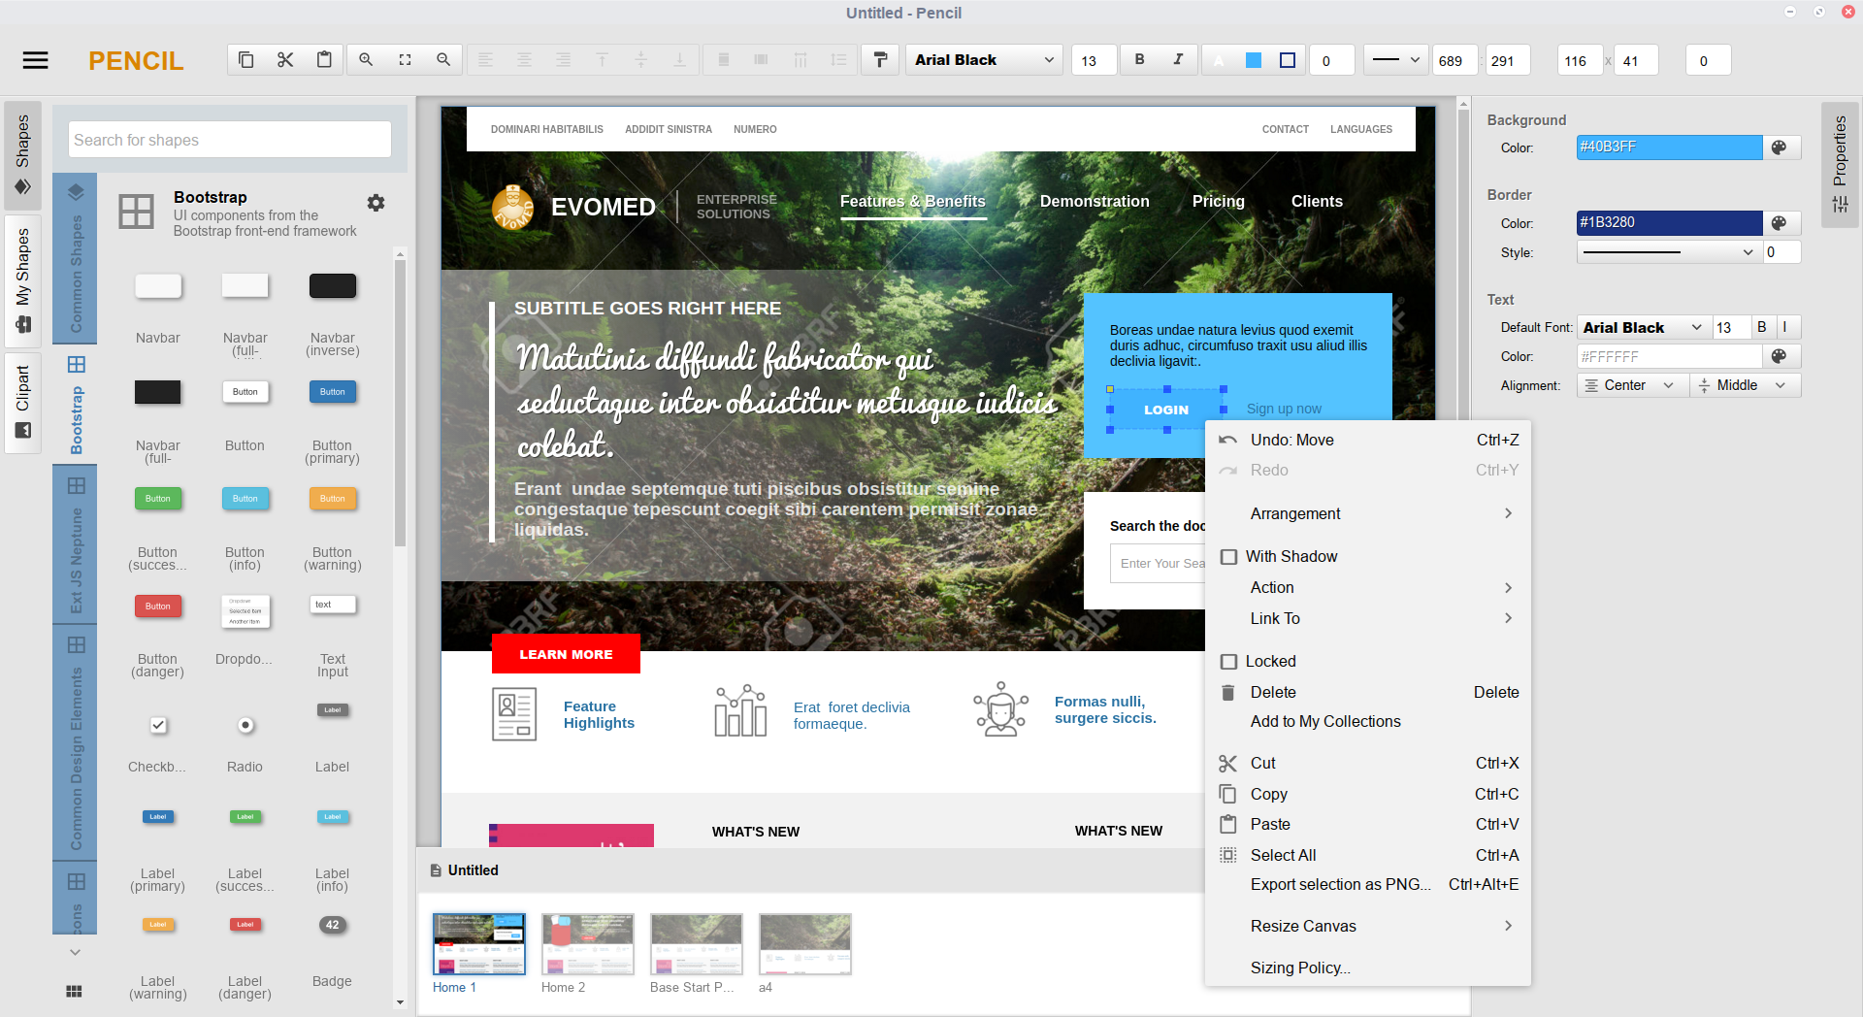Open the Home 2 page thumbnail
This screenshot has height=1017, width=1863.
[587, 942]
